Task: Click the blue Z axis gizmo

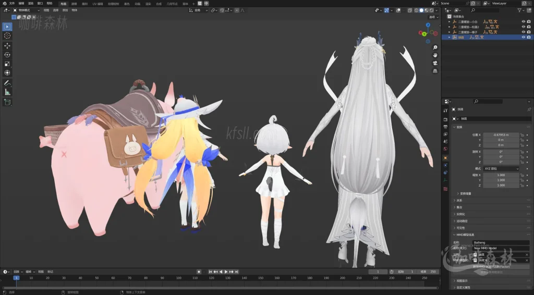Action: click(x=428, y=25)
